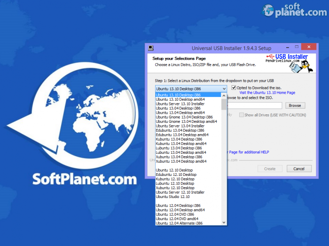Choose Ubuntu 12.04 Desktop i386
The width and height of the screenshot is (329, 246).
tap(188, 206)
